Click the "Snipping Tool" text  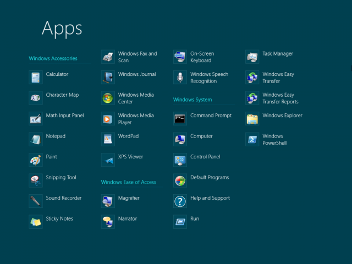(x=61, y=178)
